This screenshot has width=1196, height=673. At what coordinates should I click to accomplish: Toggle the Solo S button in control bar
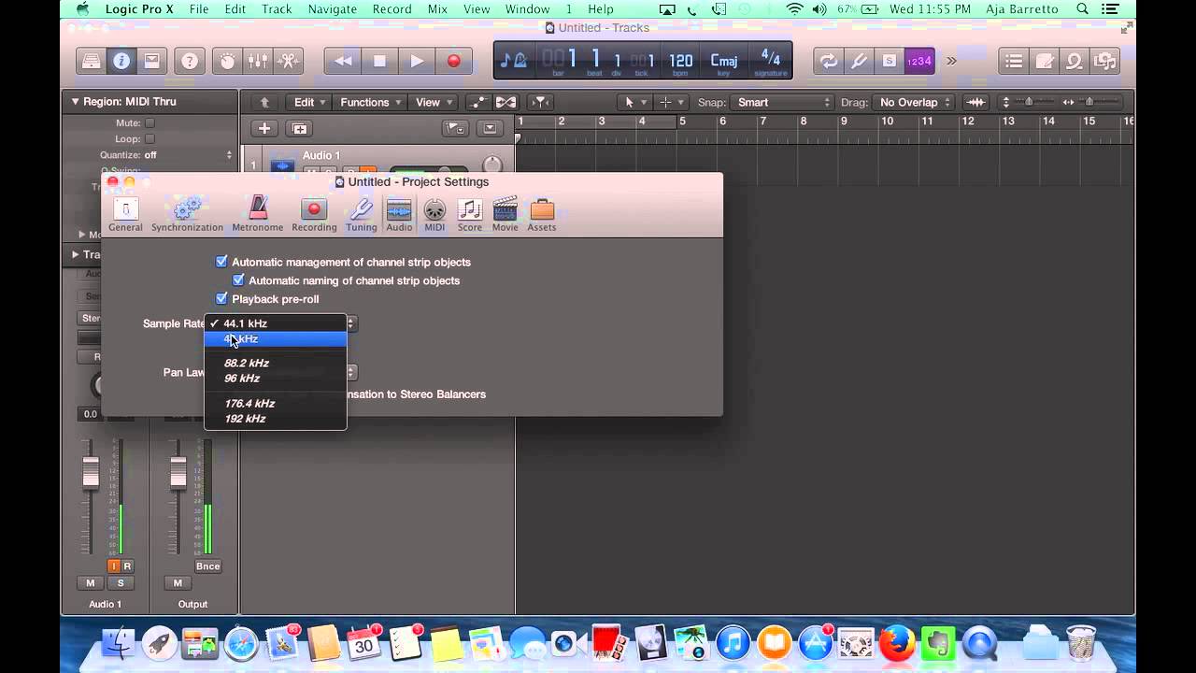tap(890, 61)
